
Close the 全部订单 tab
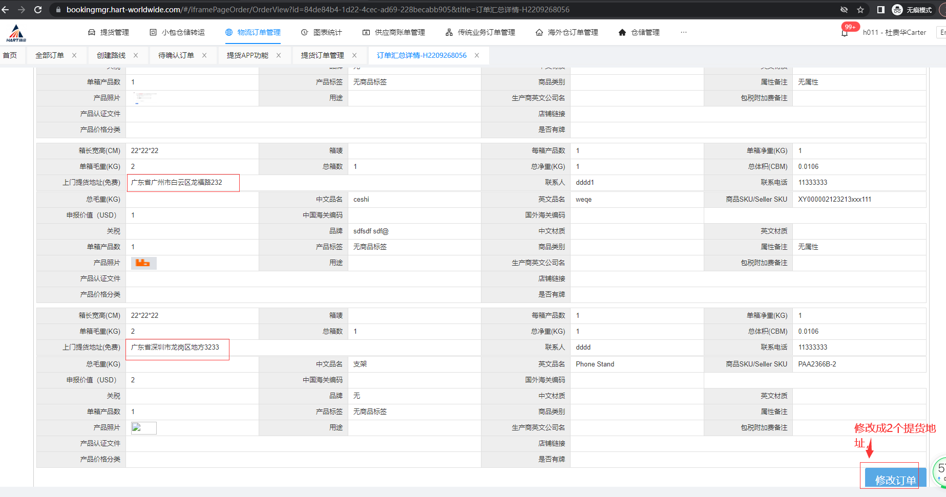point(74,55)
